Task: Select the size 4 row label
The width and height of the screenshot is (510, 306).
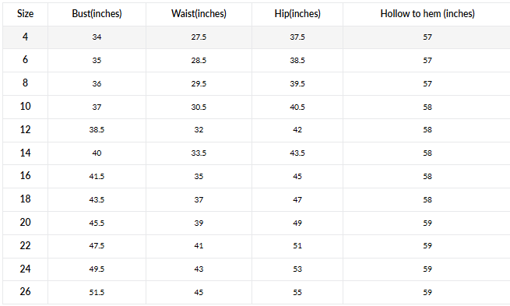Action: 26,37
